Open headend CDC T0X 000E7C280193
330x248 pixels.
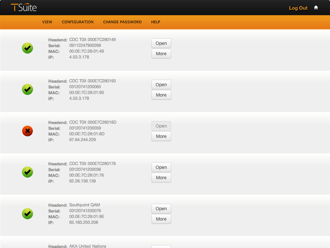click(161, 85)
